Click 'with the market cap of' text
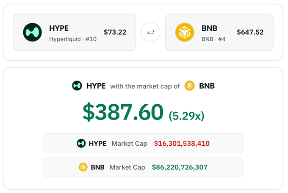 point(145,86)
